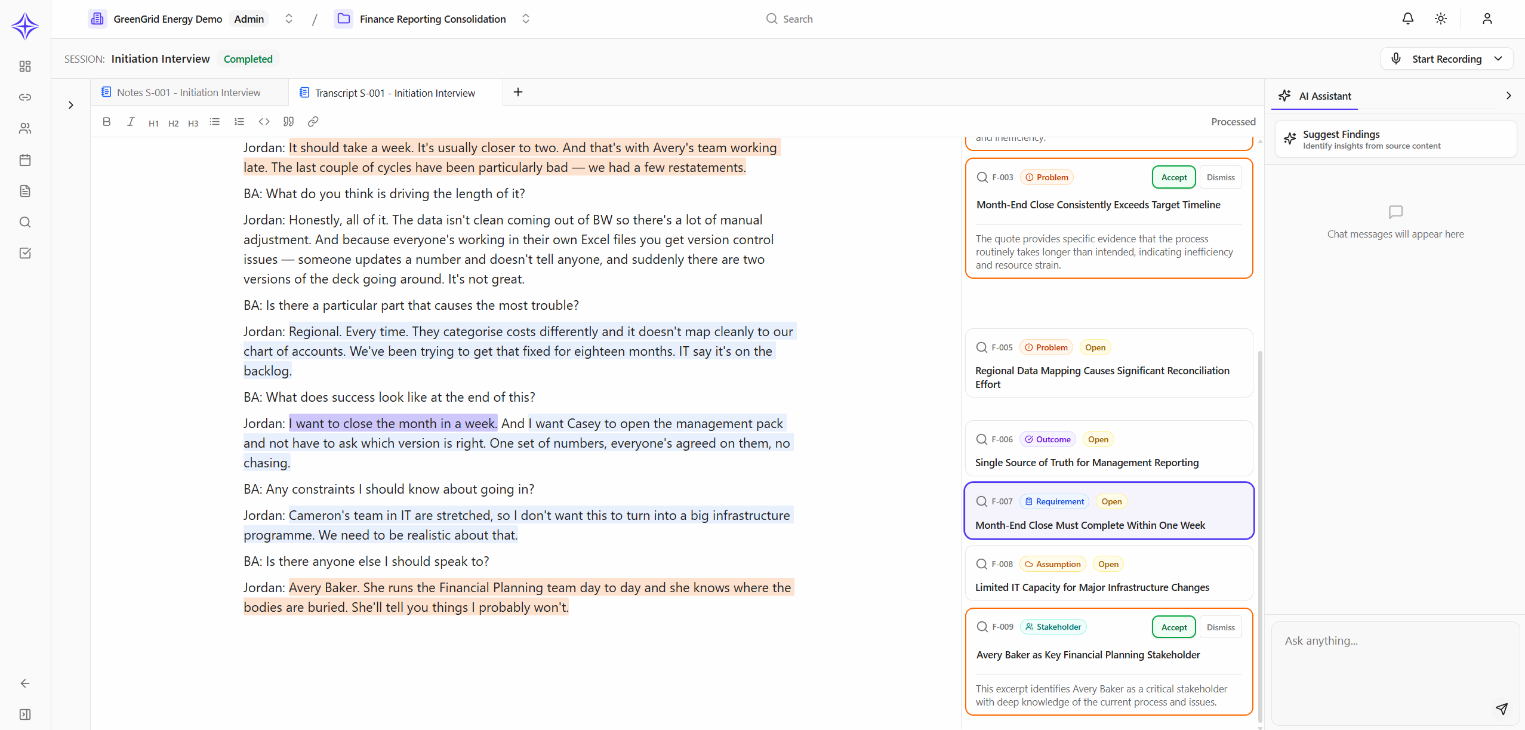Click the F-007 magnifier icon

[981, 501]
